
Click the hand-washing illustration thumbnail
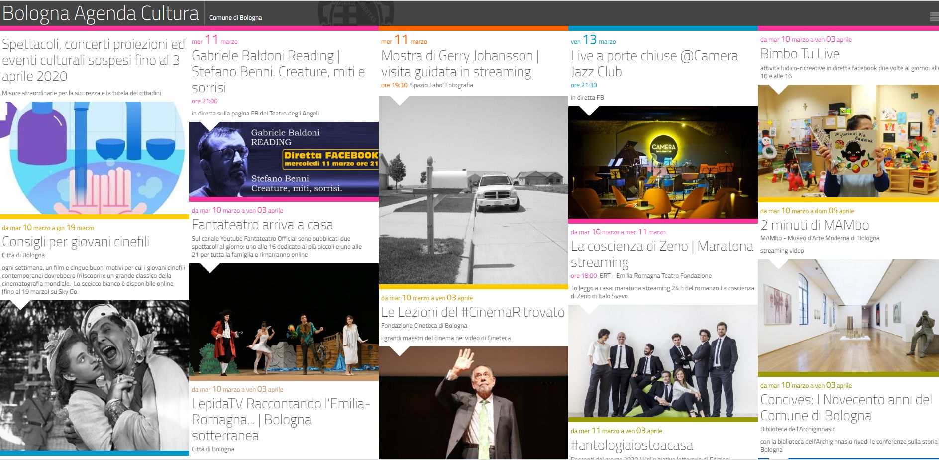click(x=95, y=158)
